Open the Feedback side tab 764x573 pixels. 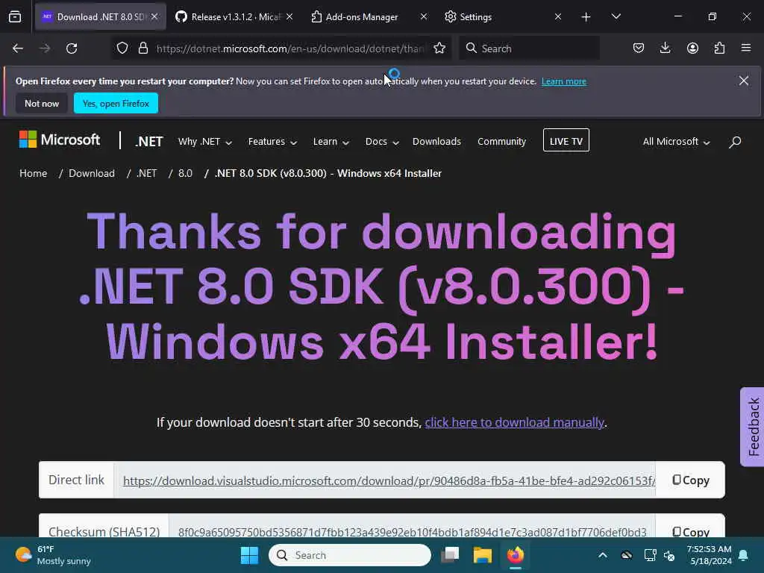click(x=752, y=427)
